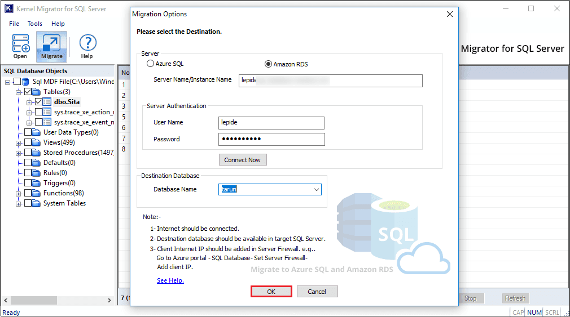Select the Rules(0) tree item

click(55, 173)
